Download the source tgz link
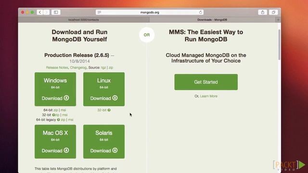The width and height of the screenshot is (308, 173). click(103, 67)
